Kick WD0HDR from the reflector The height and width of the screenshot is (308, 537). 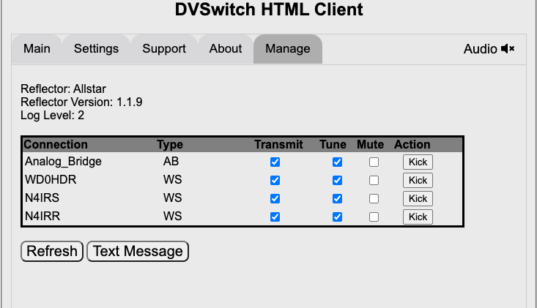click(x=418, y=180)
